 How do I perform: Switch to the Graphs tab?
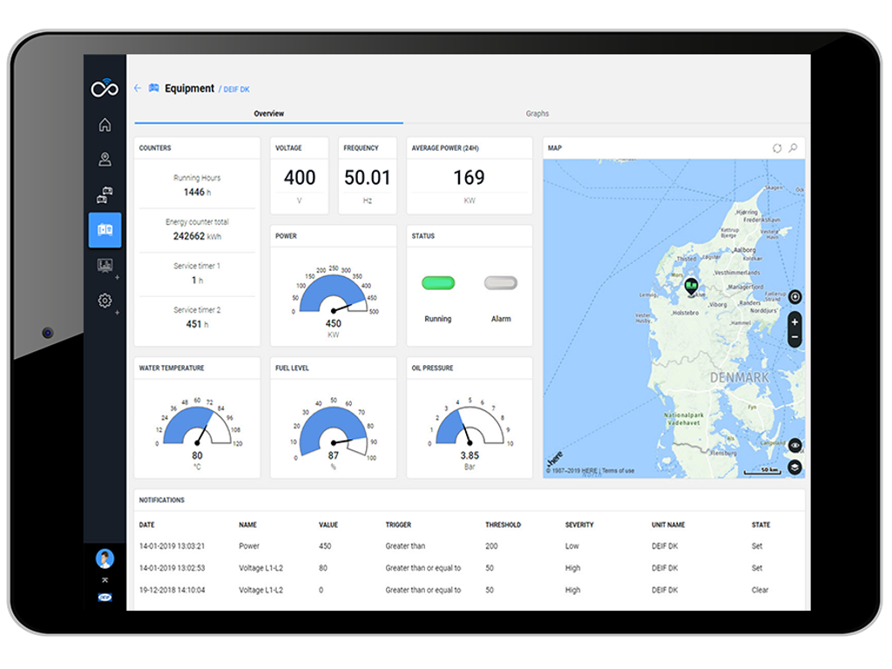click(537, 114)
